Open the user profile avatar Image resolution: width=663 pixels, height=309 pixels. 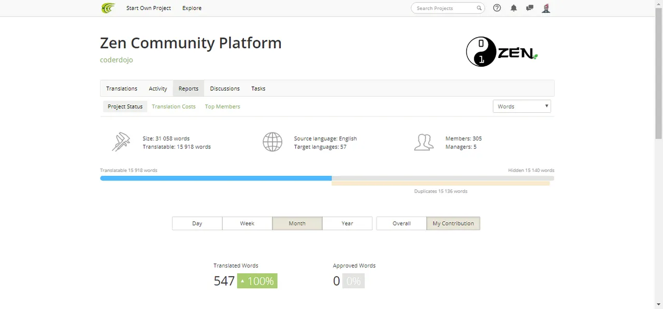coord(546,8)
